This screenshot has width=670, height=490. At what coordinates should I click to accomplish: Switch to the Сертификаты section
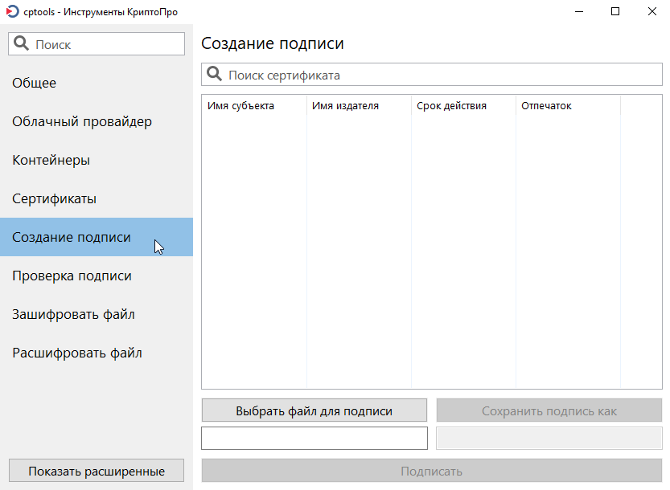tap(55, 198)
